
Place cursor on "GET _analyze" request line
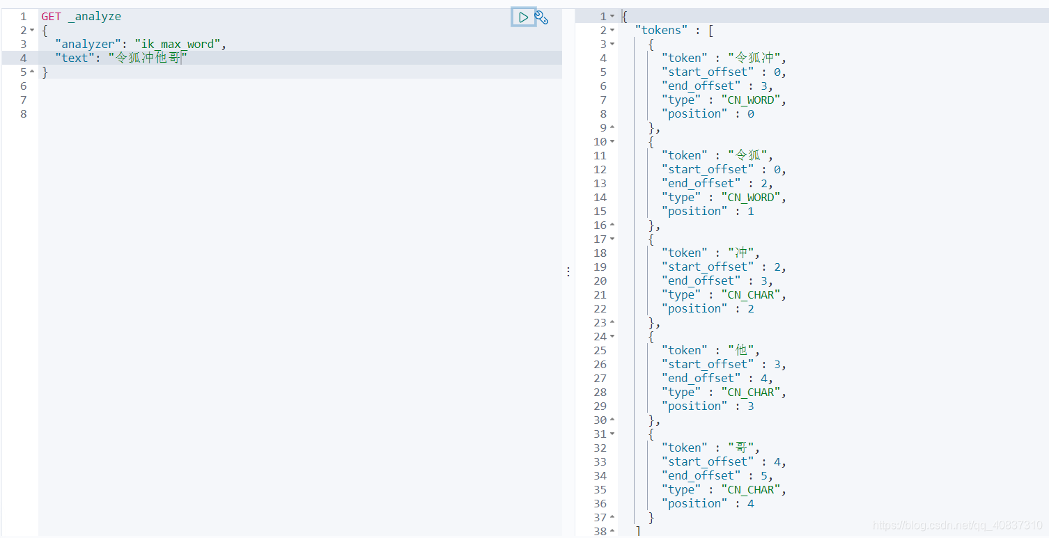pyautogui.click(x=81, y=17)
